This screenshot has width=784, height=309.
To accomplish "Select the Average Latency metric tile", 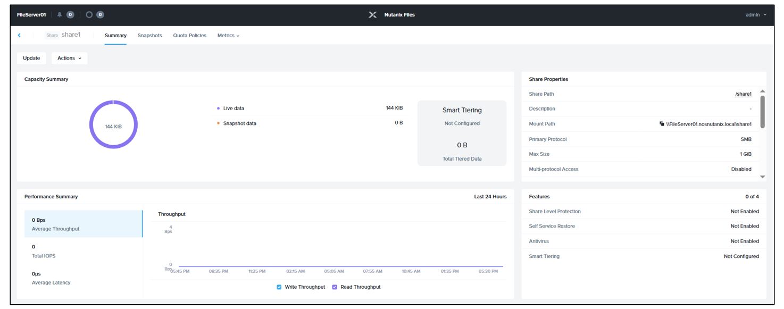I will (x=84, y=278).
